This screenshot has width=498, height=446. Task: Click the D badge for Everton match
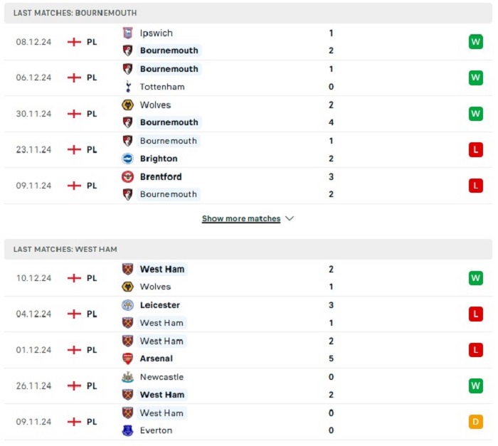click(x=475, y=422)
